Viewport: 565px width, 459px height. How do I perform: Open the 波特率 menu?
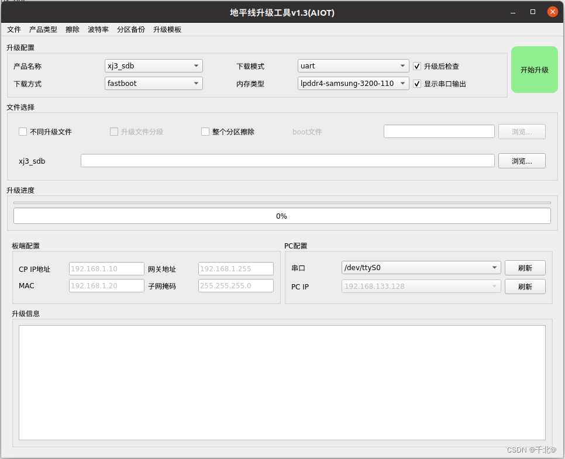pos(98,30)
